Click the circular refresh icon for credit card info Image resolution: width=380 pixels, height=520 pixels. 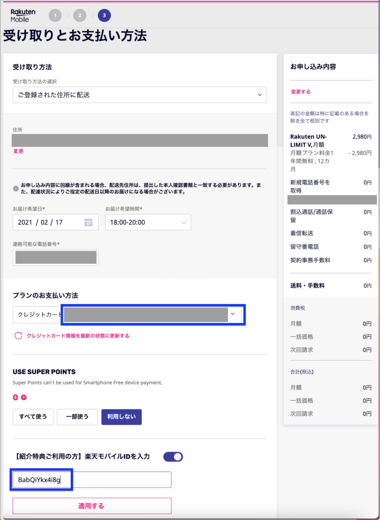click(x=18, y=335)
